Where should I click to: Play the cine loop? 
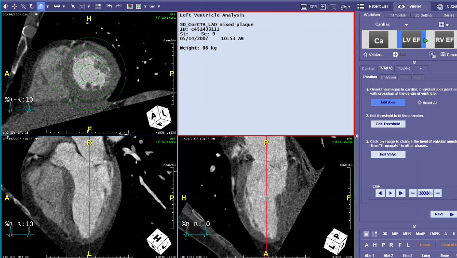tap(391, 193)
